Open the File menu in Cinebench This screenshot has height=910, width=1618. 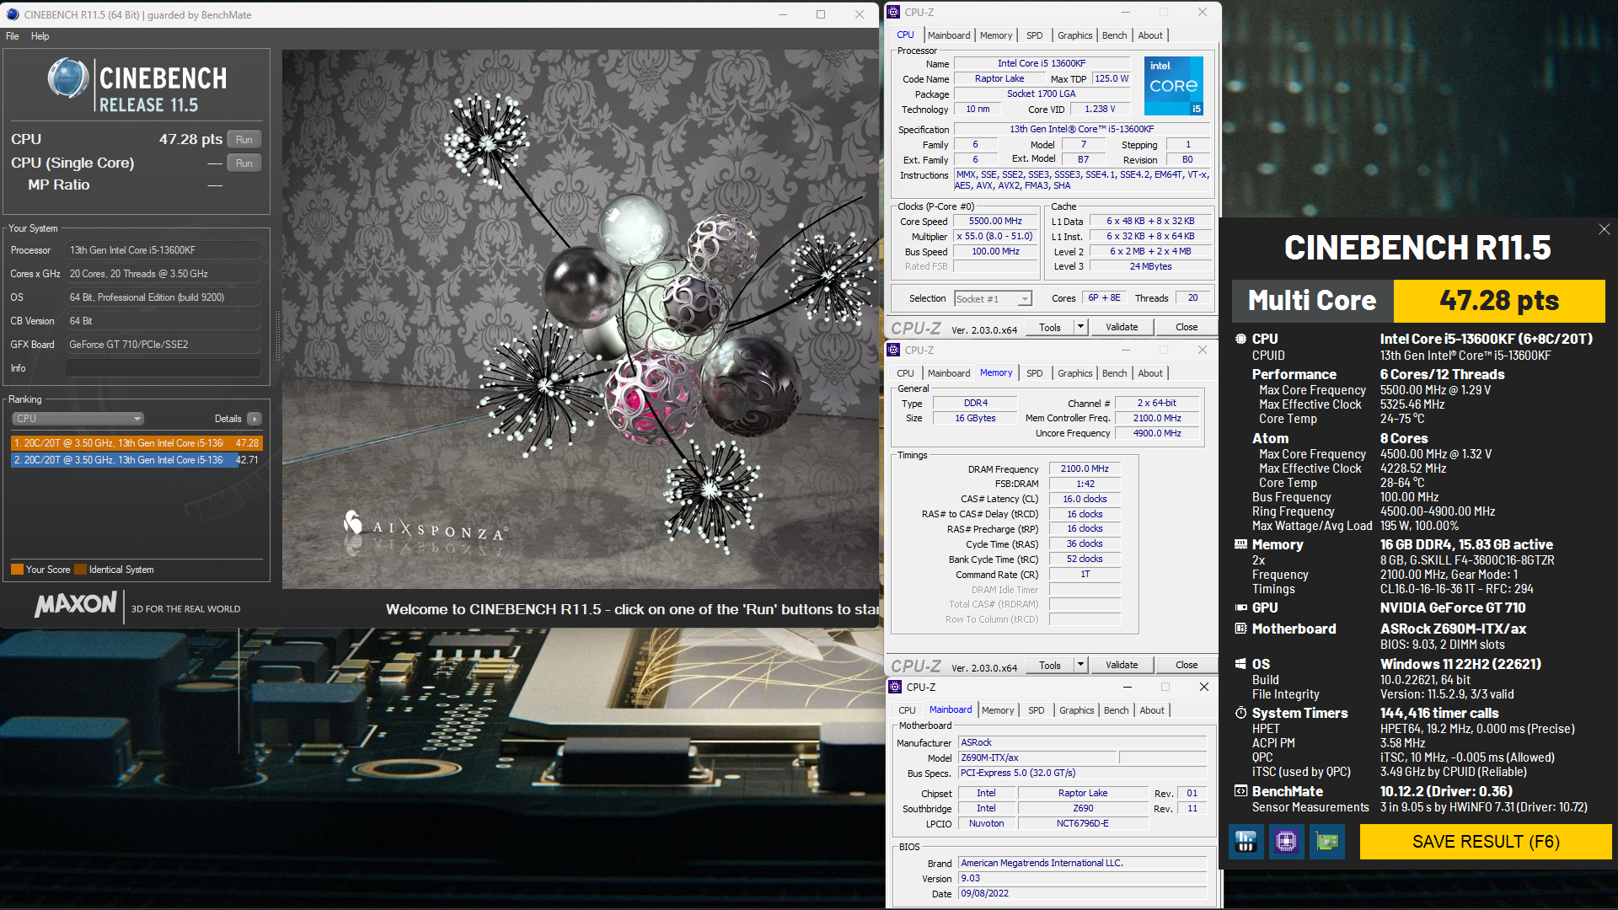click(13, 36)
